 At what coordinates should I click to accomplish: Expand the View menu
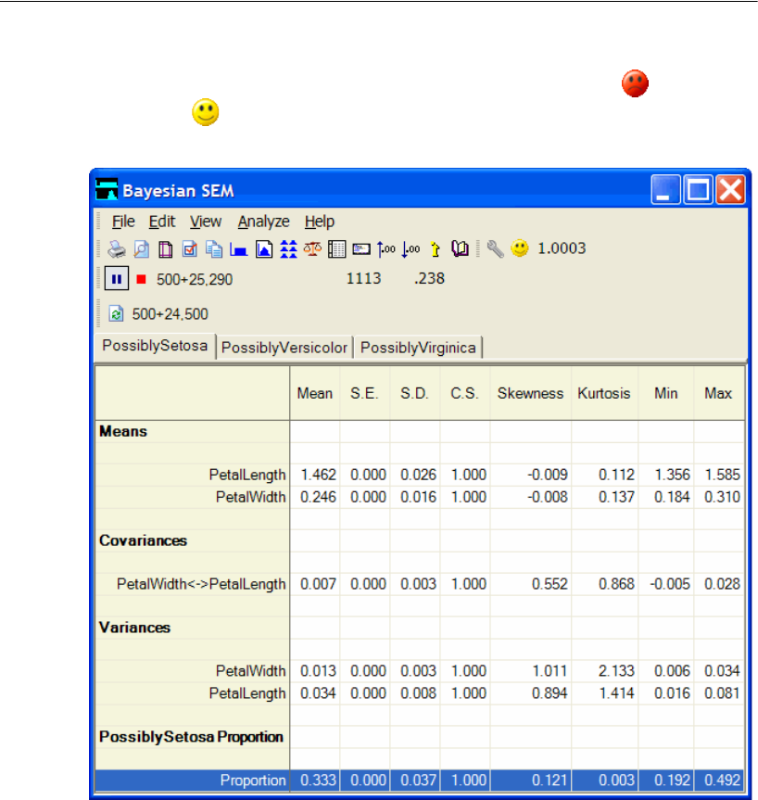pos(206,222)
